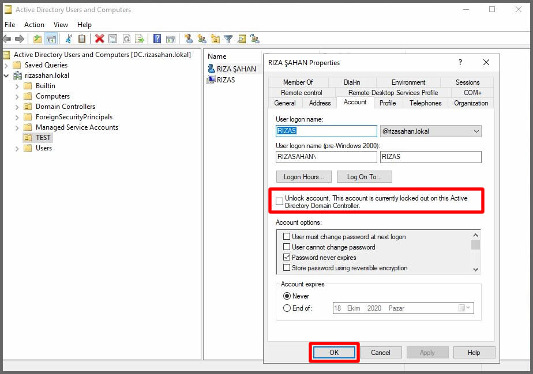The image size is (533, 374).
Task: Click the account options scroll up arrow
Action: [x=475, y=235]
